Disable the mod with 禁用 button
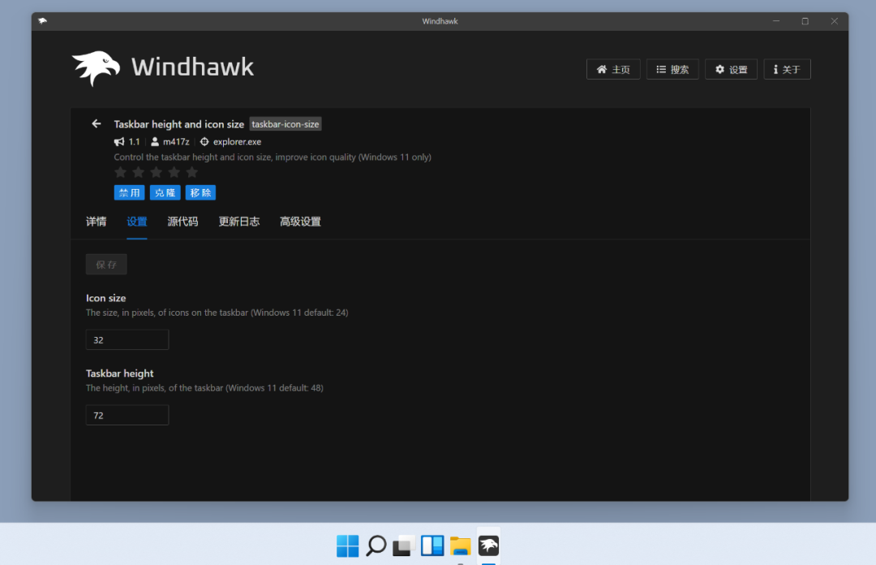 [130, 192]
